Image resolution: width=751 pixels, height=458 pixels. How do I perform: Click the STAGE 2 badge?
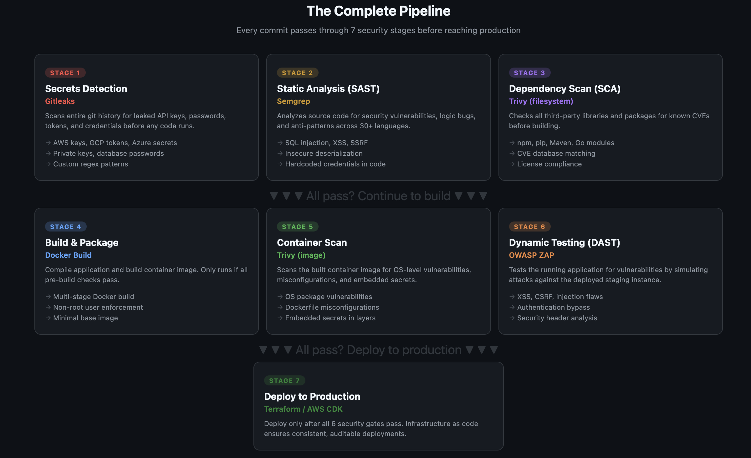(x=297, y=73)
